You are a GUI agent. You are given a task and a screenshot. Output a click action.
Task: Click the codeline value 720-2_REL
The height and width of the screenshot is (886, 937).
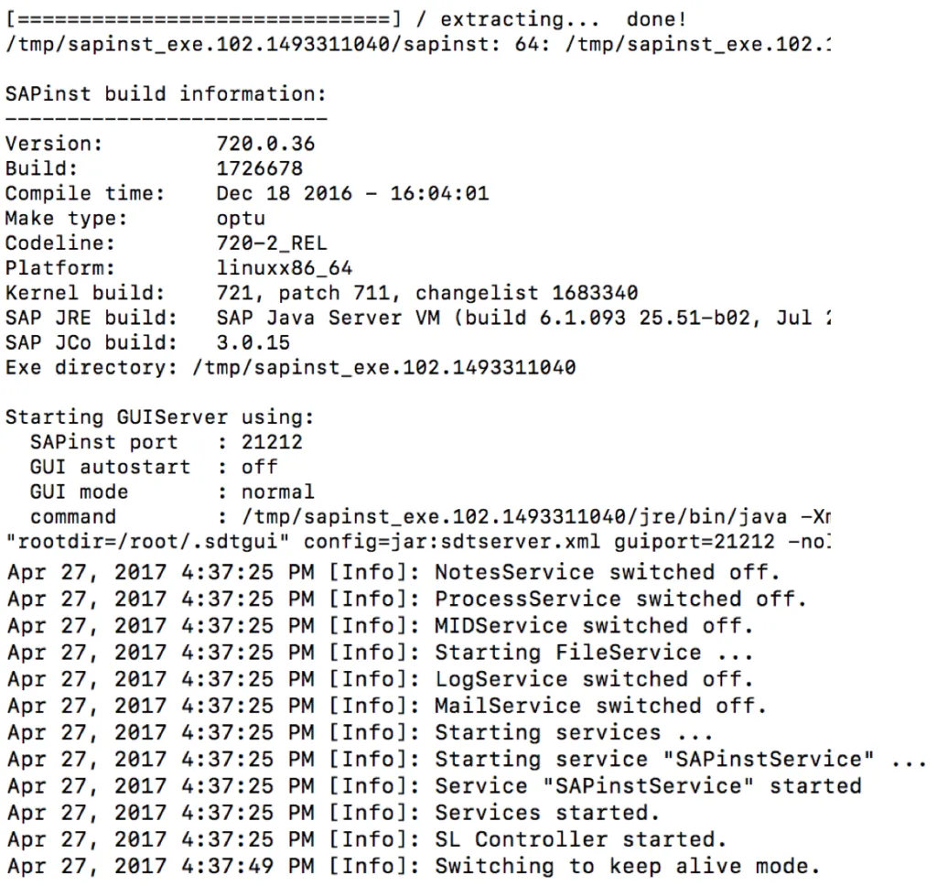[271, 243]
